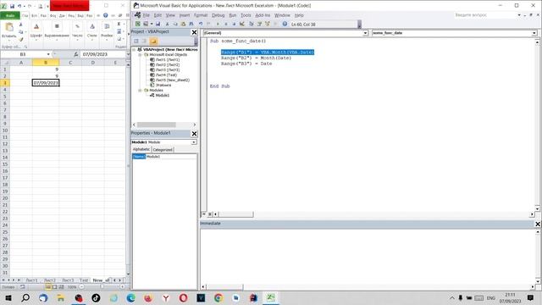
Task: Click the Windows Start button
Action: 8,297
